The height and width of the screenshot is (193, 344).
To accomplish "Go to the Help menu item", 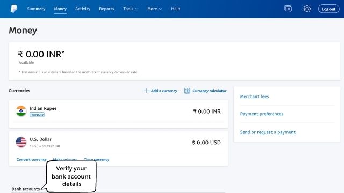I will (x=176, y=9).
